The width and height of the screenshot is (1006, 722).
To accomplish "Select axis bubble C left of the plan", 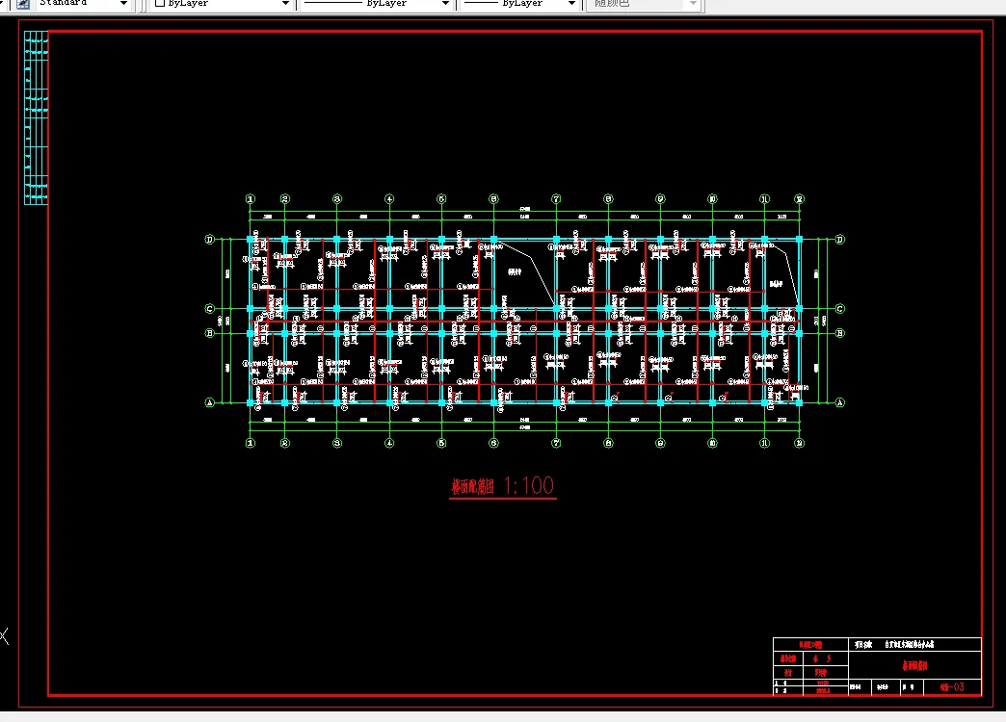I will pos(209,308).
